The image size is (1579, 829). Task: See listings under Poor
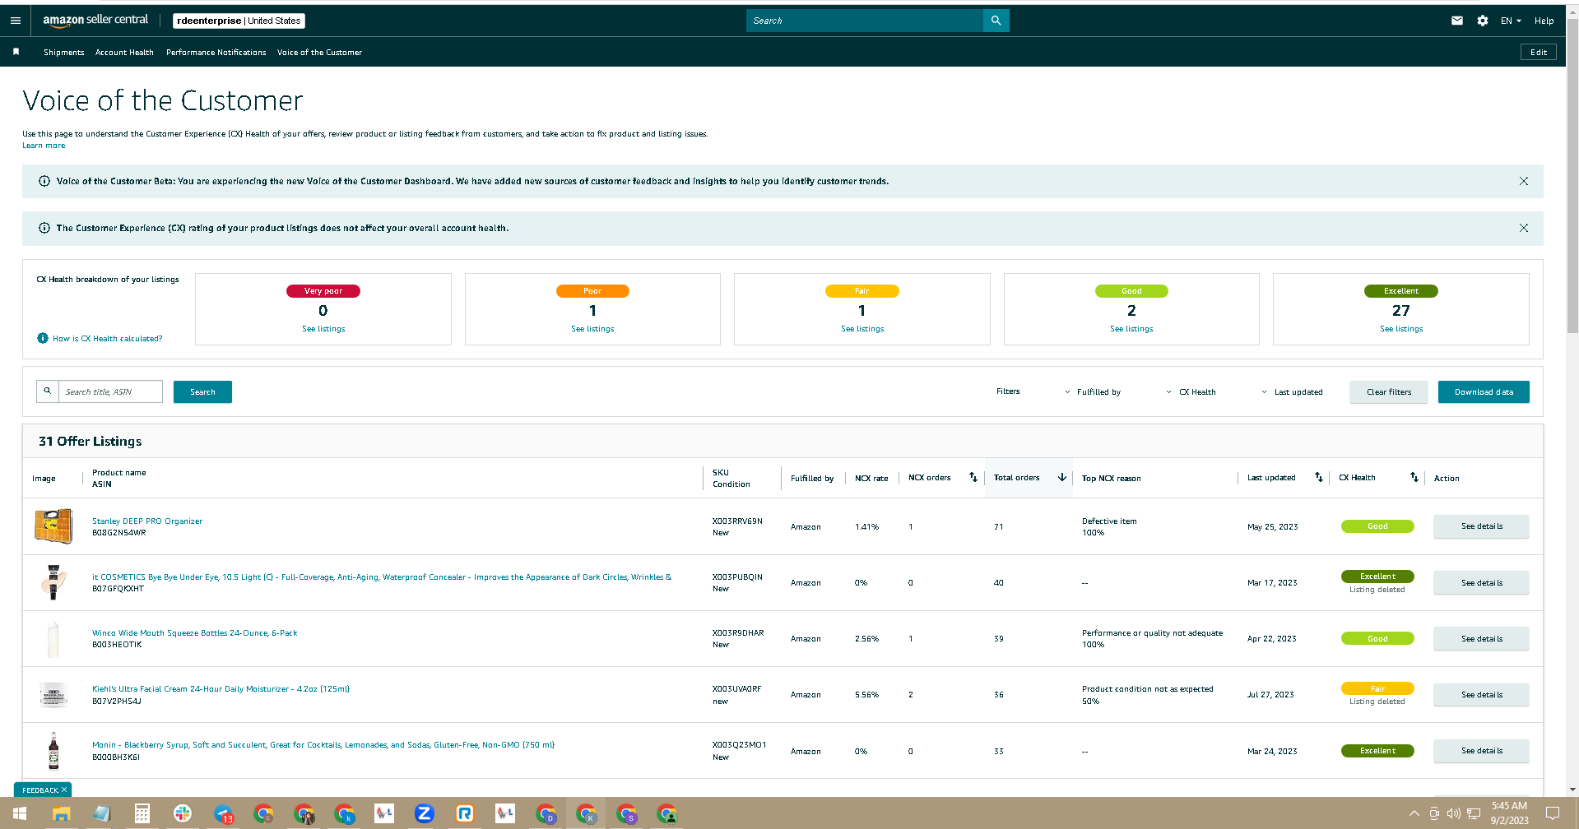[592, 329]
